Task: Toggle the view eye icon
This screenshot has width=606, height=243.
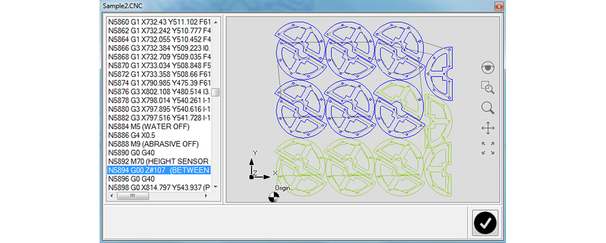Action: (x=488, y=68)
